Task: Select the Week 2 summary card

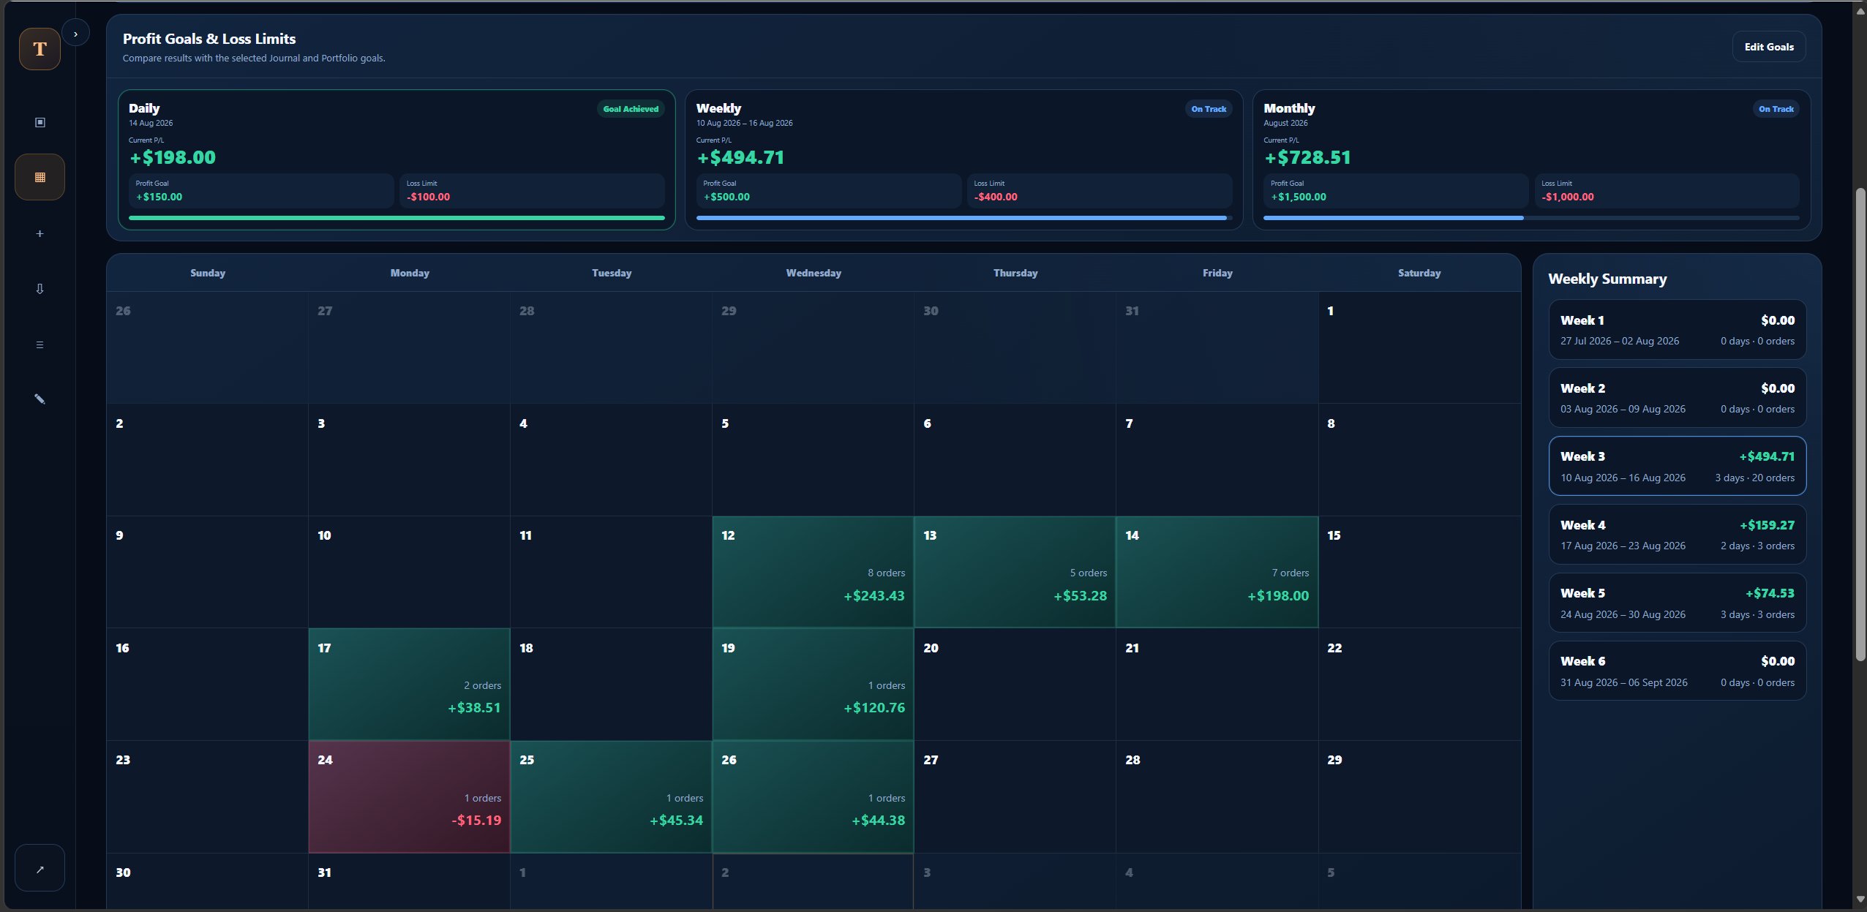Action: pos(1677,398)
